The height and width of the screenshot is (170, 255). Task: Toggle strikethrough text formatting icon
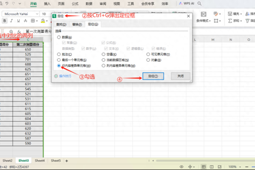pos(25,21)
